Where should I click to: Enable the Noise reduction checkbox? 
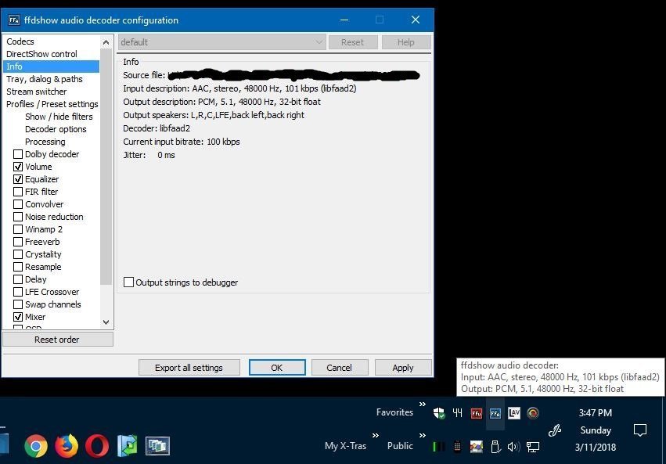coord(18,217)
